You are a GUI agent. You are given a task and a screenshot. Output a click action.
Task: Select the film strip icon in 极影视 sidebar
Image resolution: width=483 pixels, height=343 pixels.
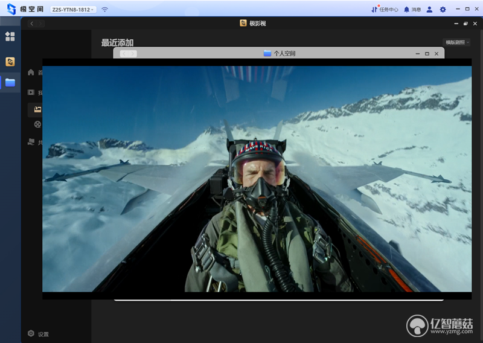point(31,92)
